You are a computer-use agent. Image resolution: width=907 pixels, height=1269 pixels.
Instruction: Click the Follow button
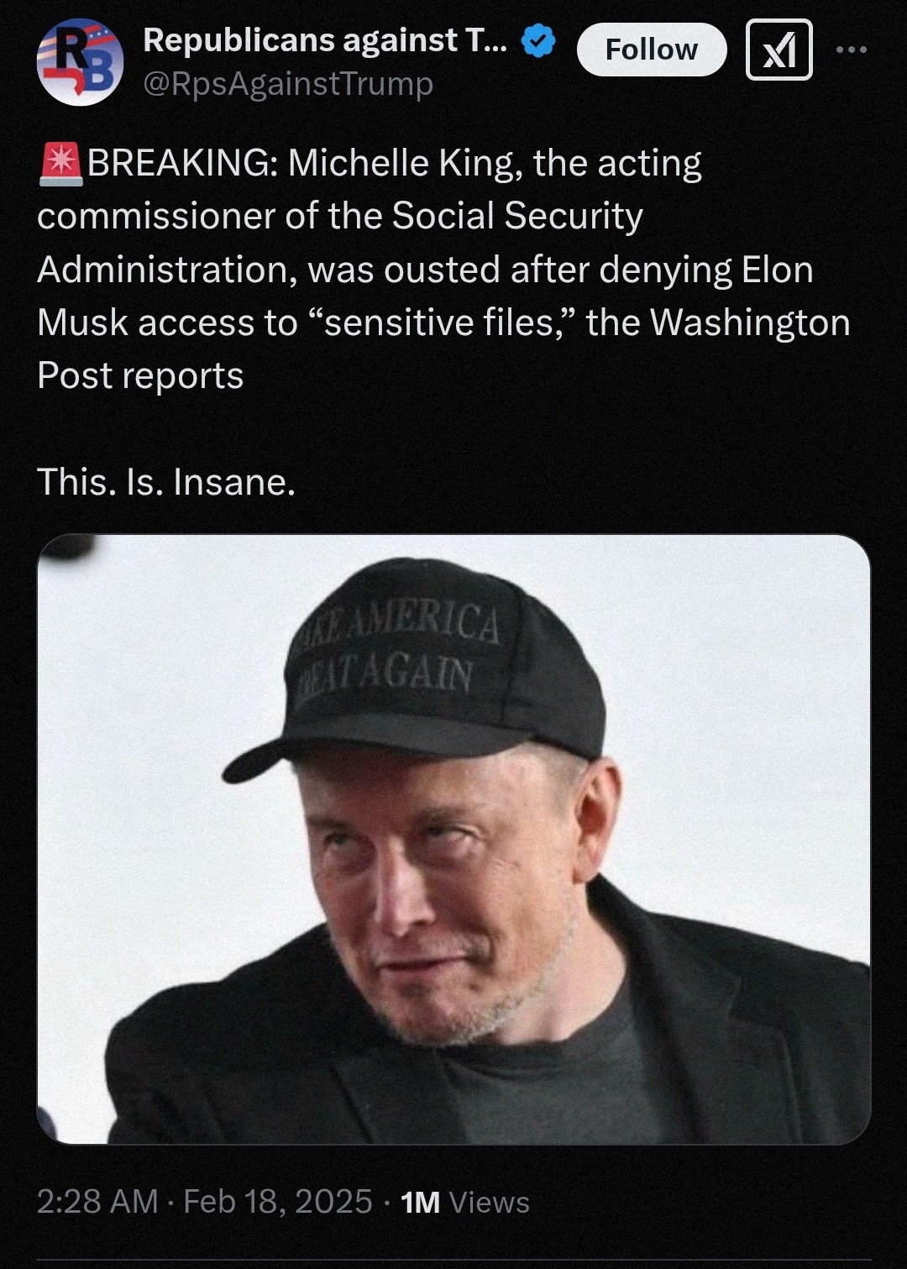[652, 50]
